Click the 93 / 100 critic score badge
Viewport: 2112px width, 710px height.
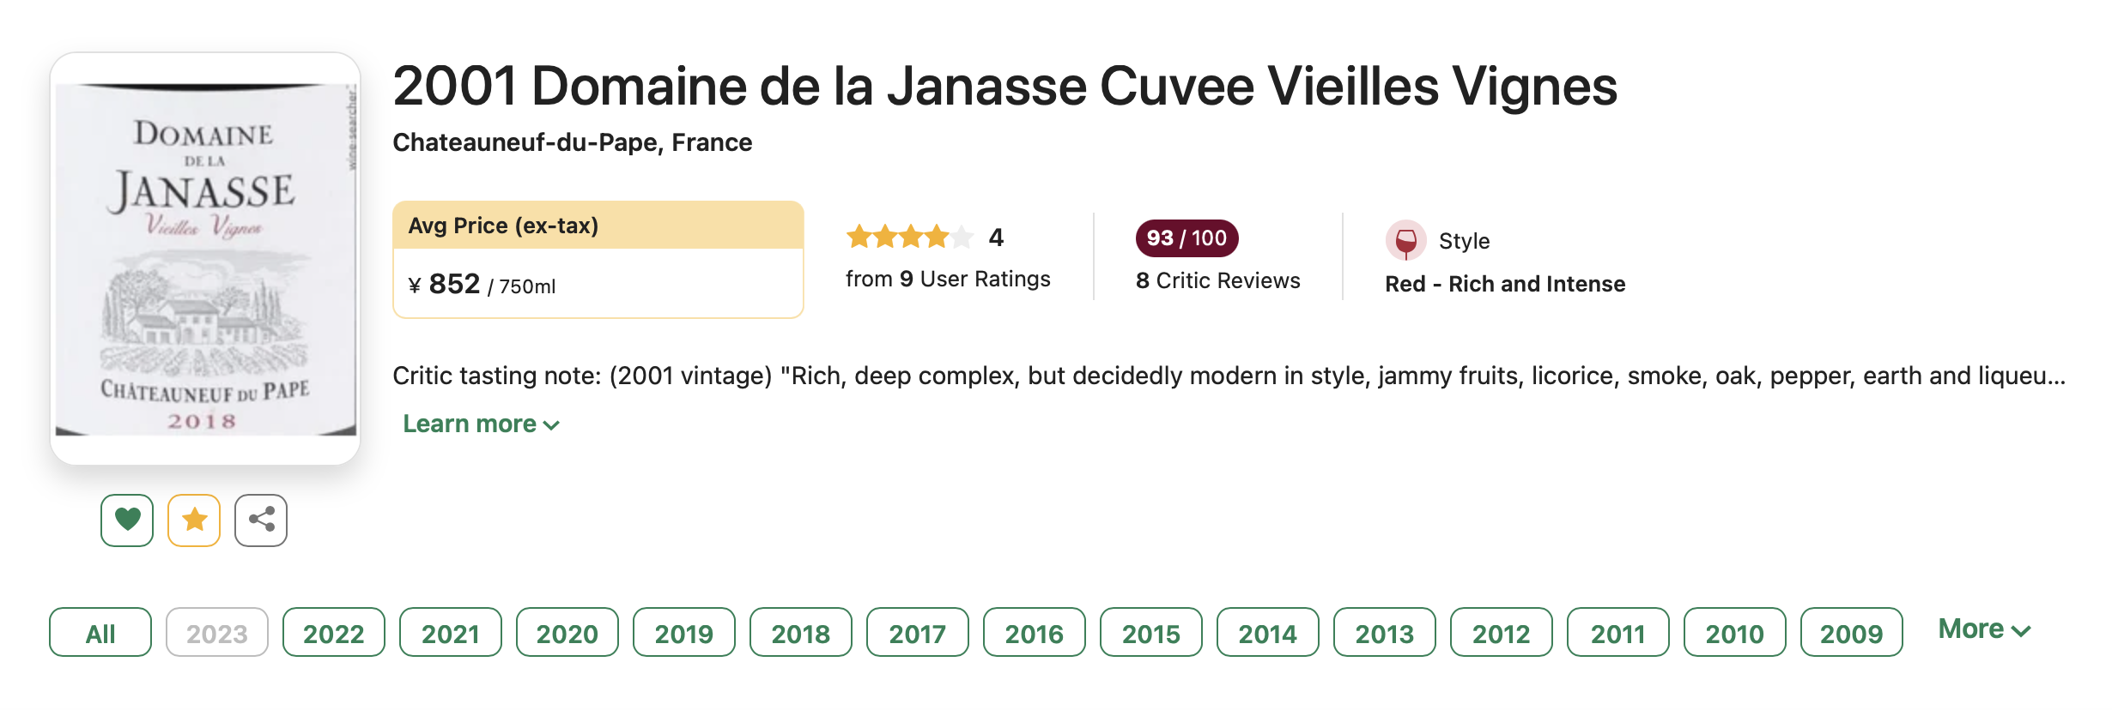point(1186,238)
